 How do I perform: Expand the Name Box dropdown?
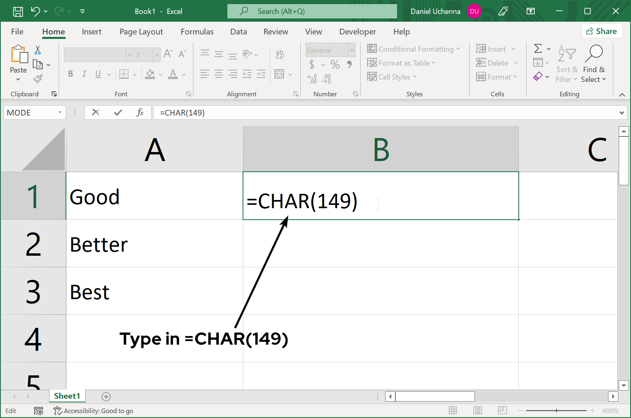click(x=60, y=113)
